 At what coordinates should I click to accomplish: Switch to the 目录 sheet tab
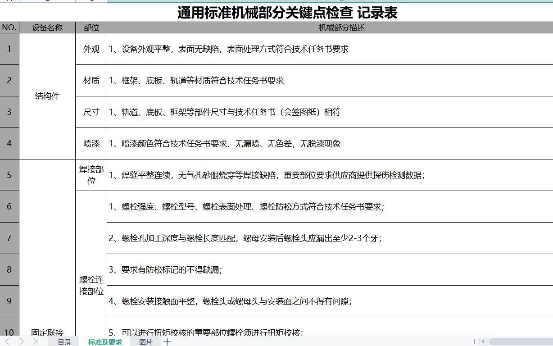coord(65,341)
